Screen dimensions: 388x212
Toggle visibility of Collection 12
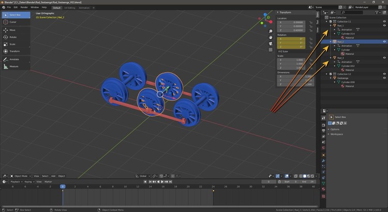point(384,73)
